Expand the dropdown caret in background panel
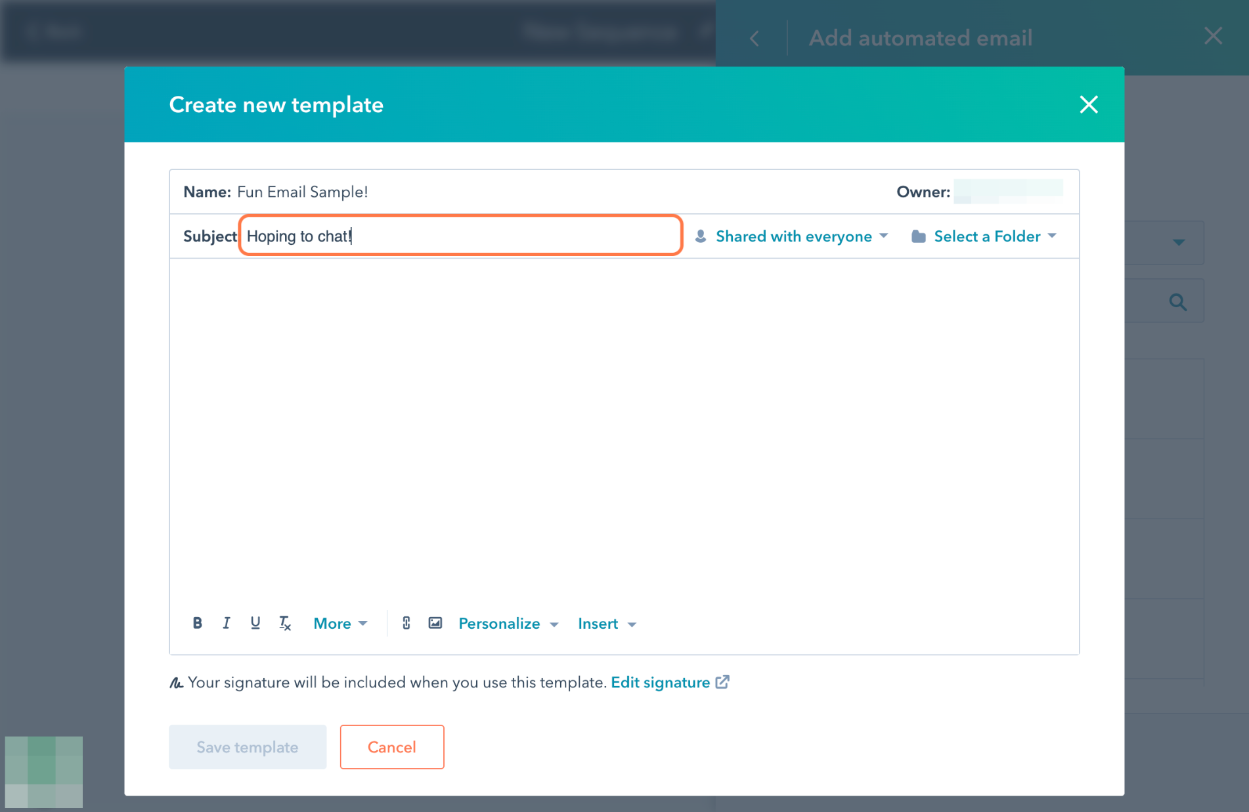This screenshot has height=812, width=1249. point(1179,242)
